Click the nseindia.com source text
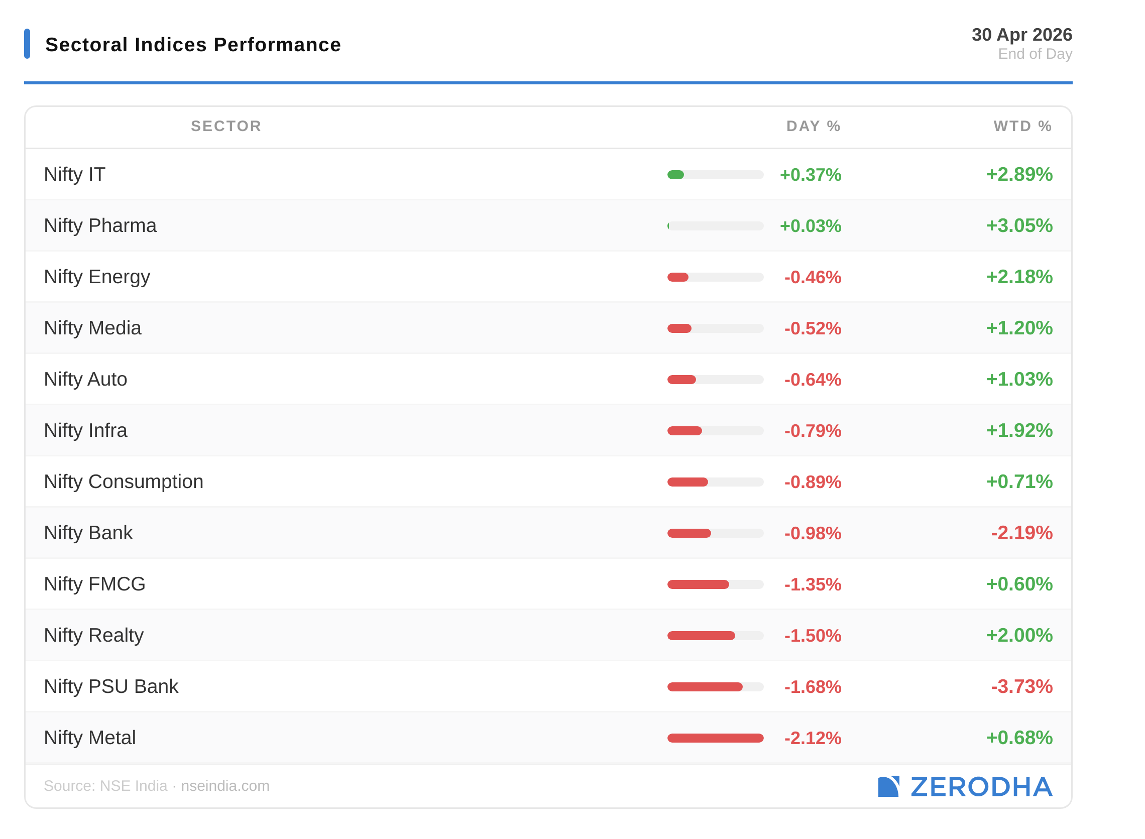Viewport: 1145px width, 839px height. 225,786
